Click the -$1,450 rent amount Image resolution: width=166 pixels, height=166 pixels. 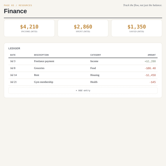coord(150,75)
